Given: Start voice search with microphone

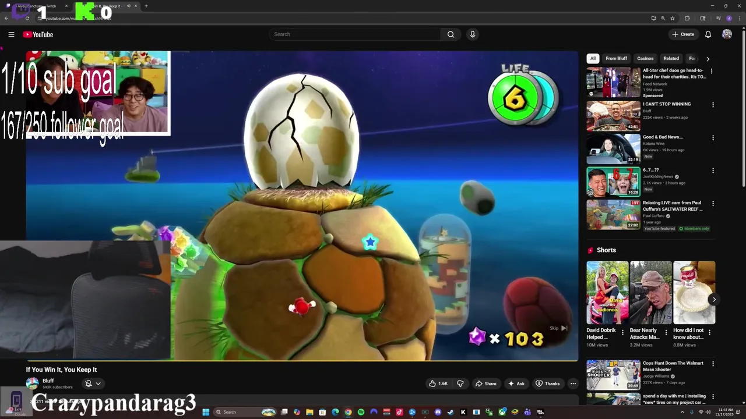Looking at the screenshot, I should [x=473, y=34].
